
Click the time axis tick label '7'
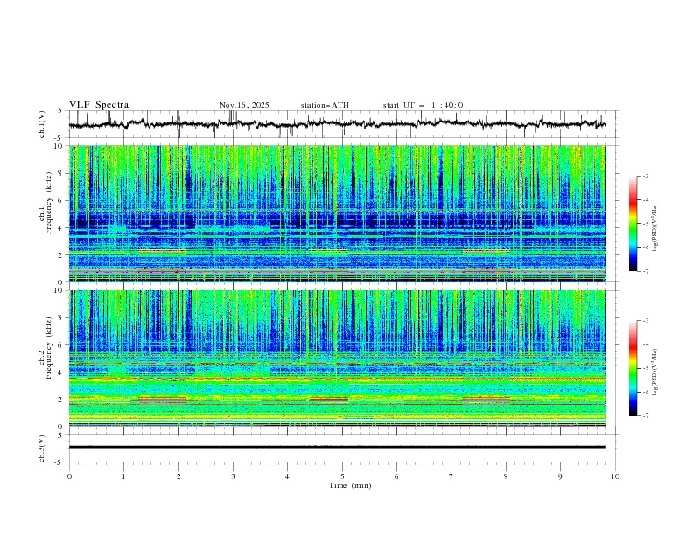[451, 476]
